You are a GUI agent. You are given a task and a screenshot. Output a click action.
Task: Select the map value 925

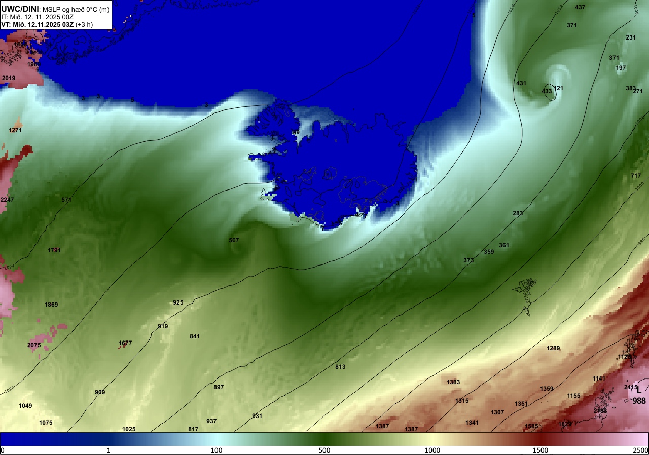coord(178,302)
